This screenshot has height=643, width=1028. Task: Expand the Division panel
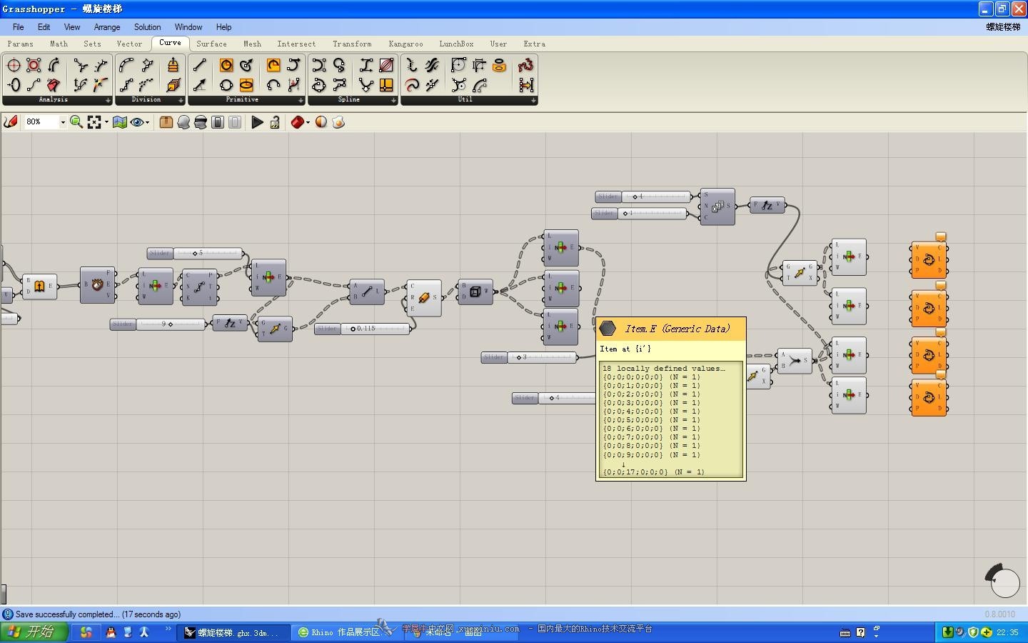point(180,100)
